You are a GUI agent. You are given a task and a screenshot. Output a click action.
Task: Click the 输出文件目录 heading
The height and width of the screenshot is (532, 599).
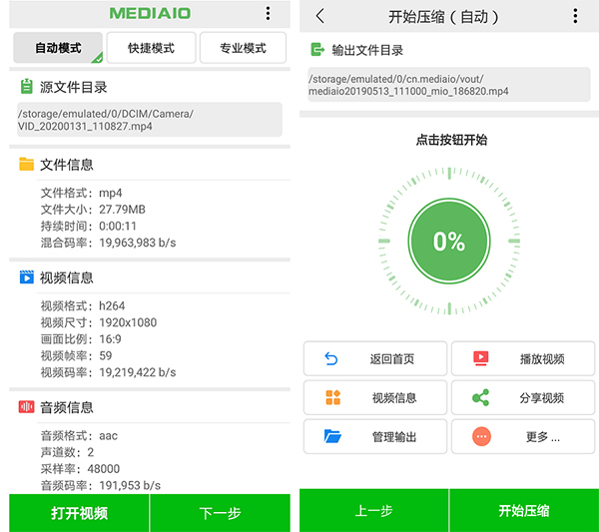(367, 50)
